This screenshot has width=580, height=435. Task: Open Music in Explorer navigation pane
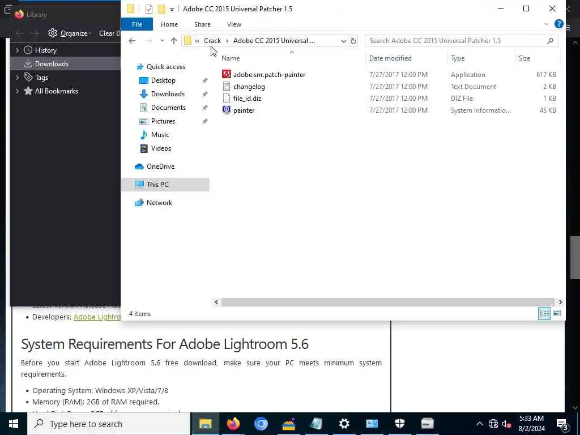(160, 135)
